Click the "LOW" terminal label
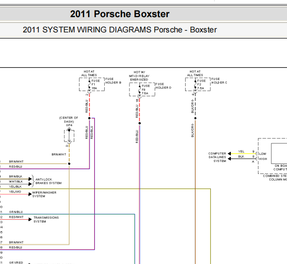Screen dimensions: 287x264 [x=263, y=154]
